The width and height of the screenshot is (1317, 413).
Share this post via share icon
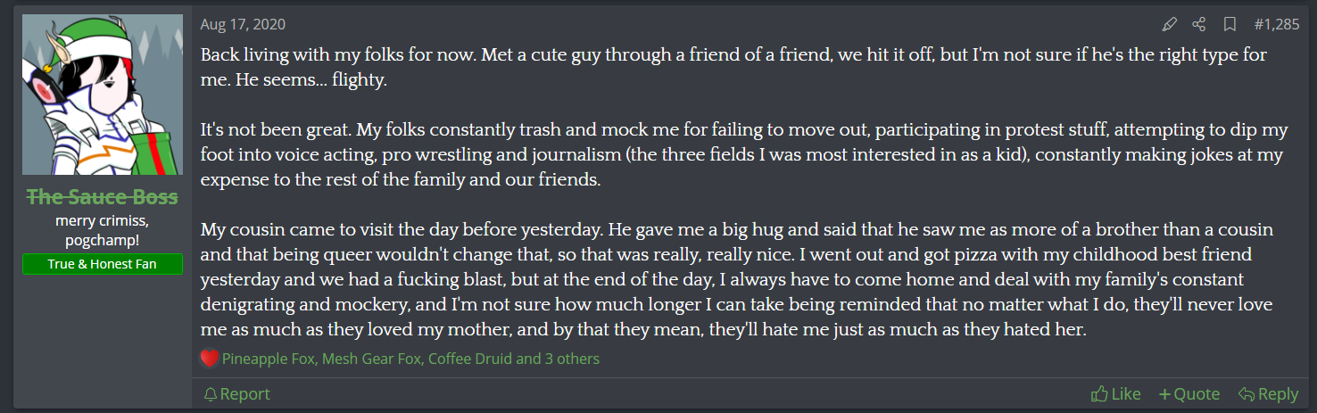point(1199,24)
